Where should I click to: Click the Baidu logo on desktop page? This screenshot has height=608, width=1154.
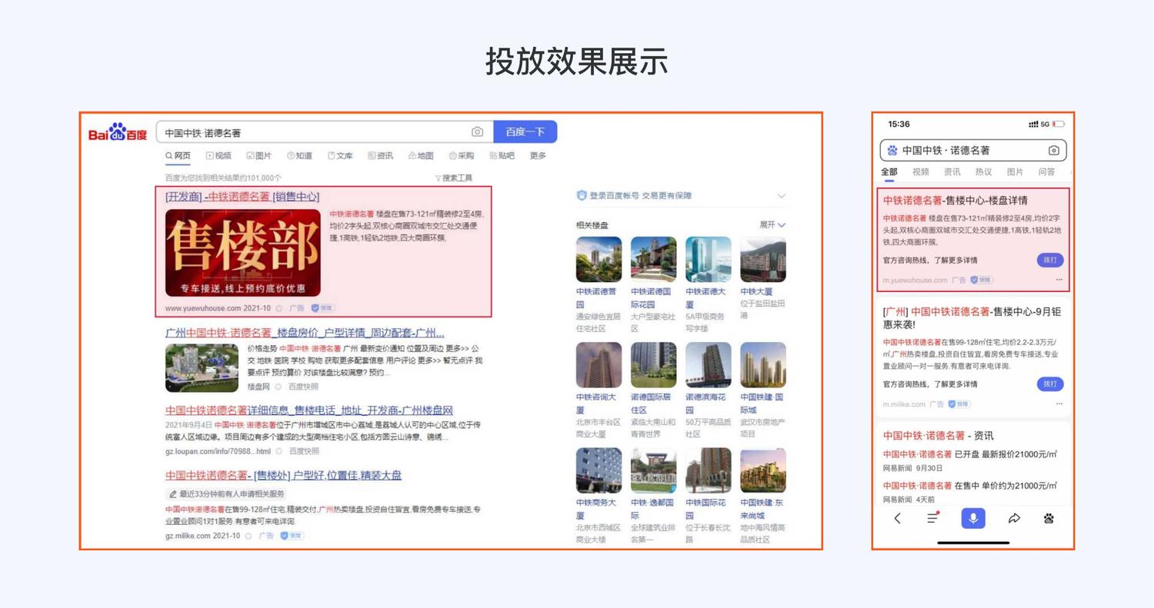(x=117, y=132)
